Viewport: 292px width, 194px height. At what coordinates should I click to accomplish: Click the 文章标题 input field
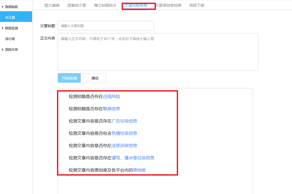click(x=106, y=26)
